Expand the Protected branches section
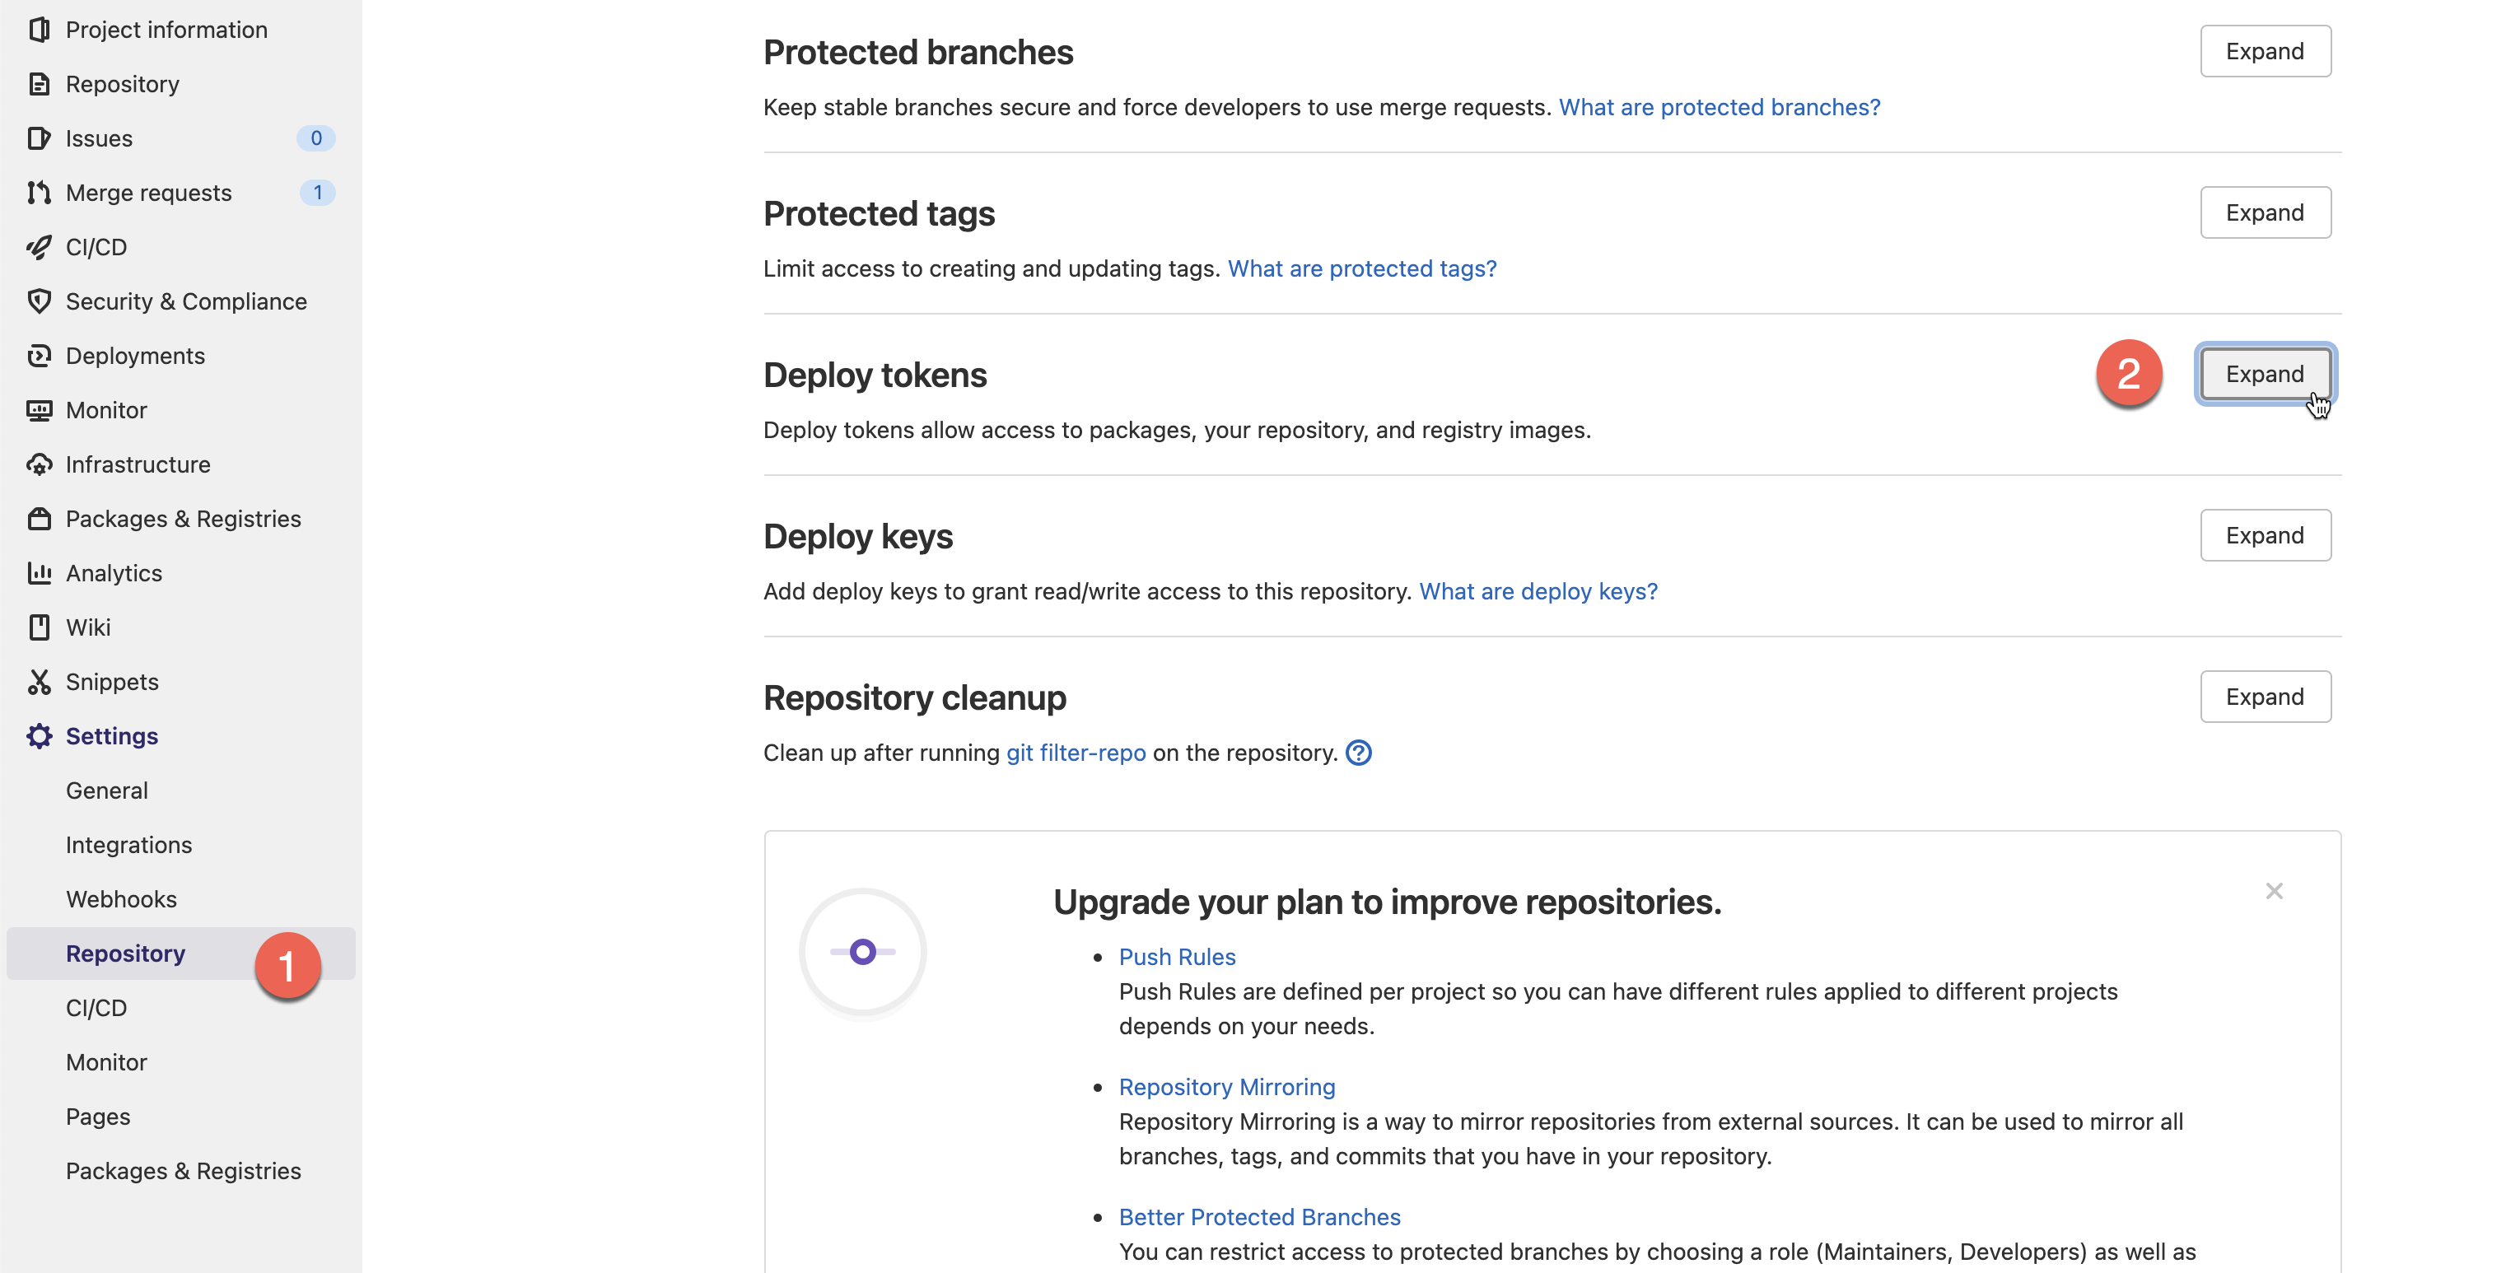Screen dimensions: 2520x1273 [x=2265, y=51]
